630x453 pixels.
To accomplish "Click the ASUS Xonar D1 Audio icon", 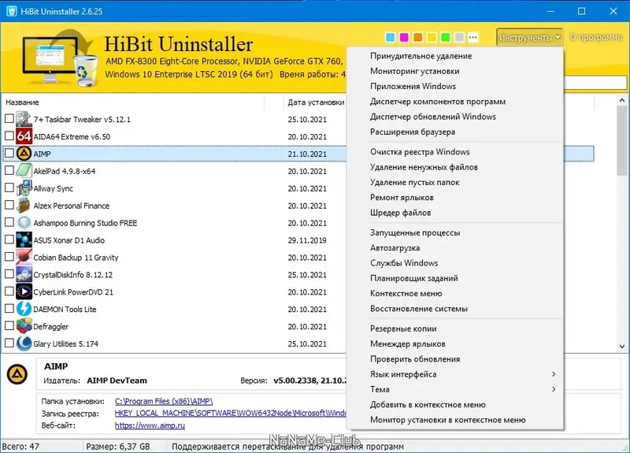I will point(24,240).
